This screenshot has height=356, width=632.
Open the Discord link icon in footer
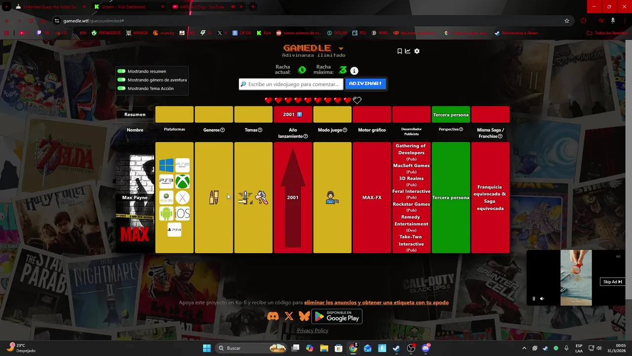[x=273, y=316]
